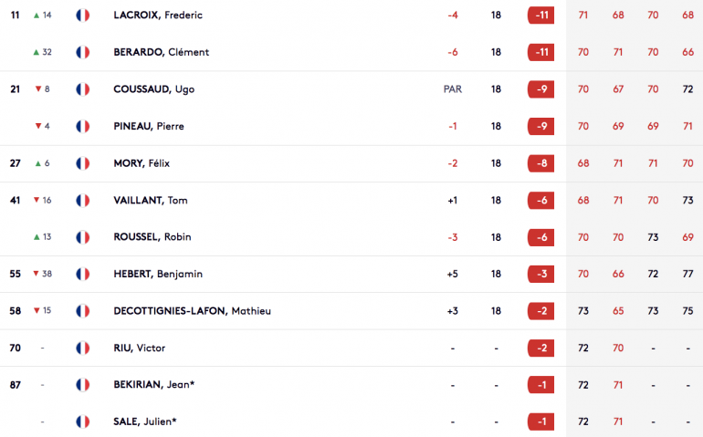Select the BEKIRIAN, Jean* player name
The height and width of the screenshot is (437, 703).
(153, 385)
